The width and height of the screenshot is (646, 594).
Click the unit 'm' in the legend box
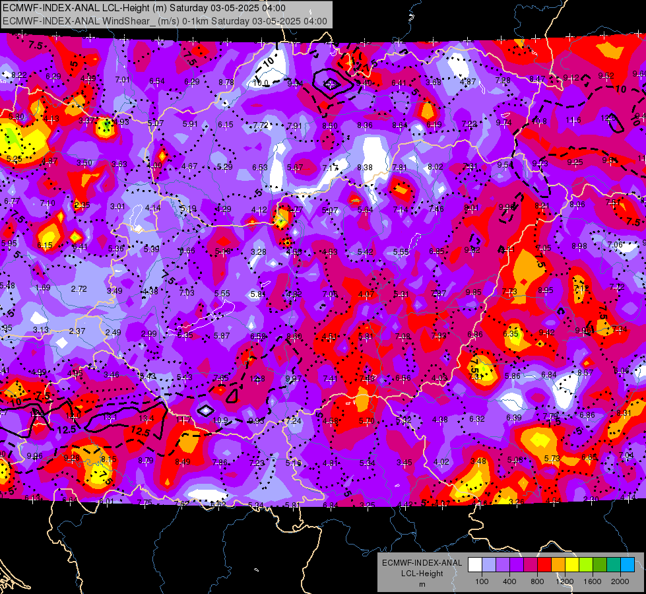[422, 584]
